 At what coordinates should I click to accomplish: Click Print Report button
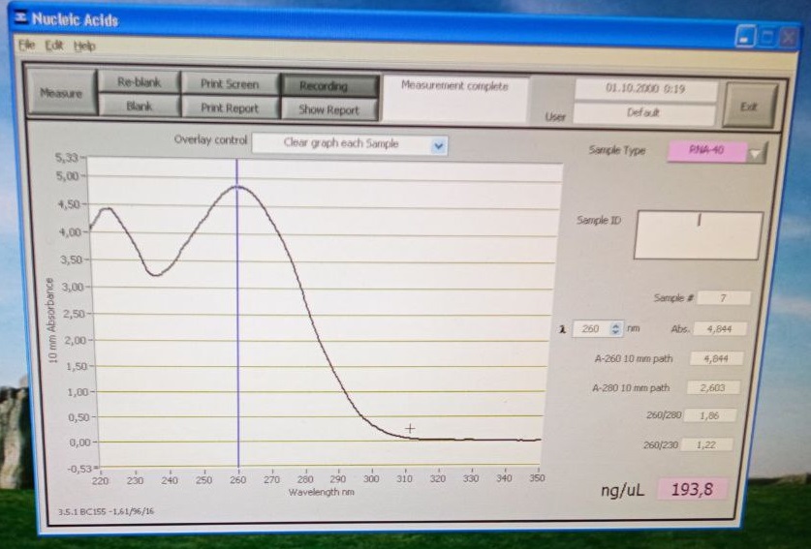(230, 108)
